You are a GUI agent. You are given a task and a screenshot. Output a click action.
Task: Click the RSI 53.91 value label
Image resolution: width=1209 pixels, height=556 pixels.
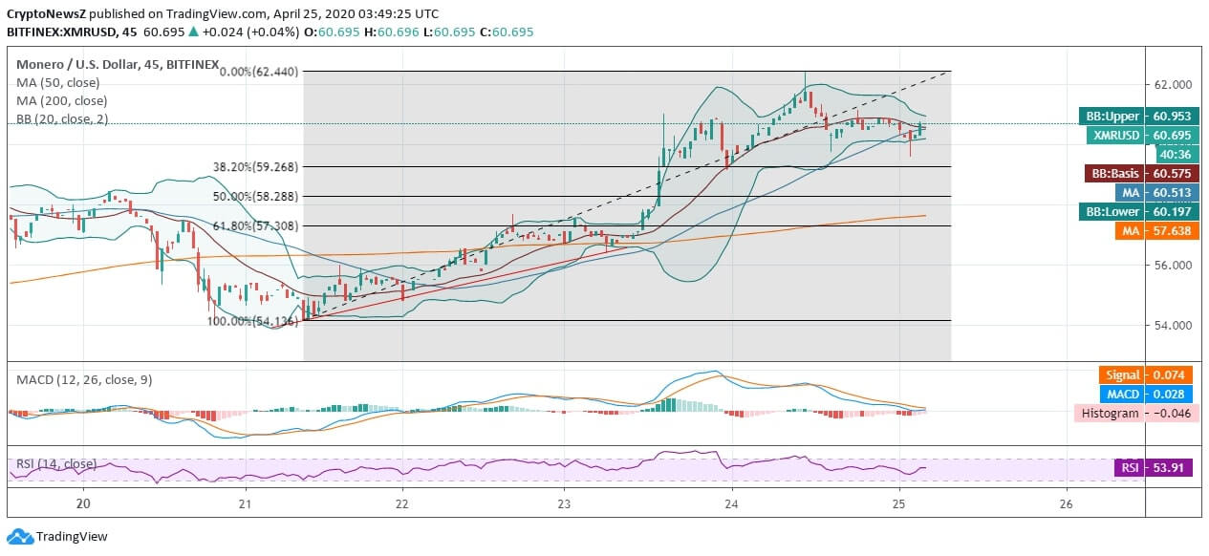[x=1153, y=468]
